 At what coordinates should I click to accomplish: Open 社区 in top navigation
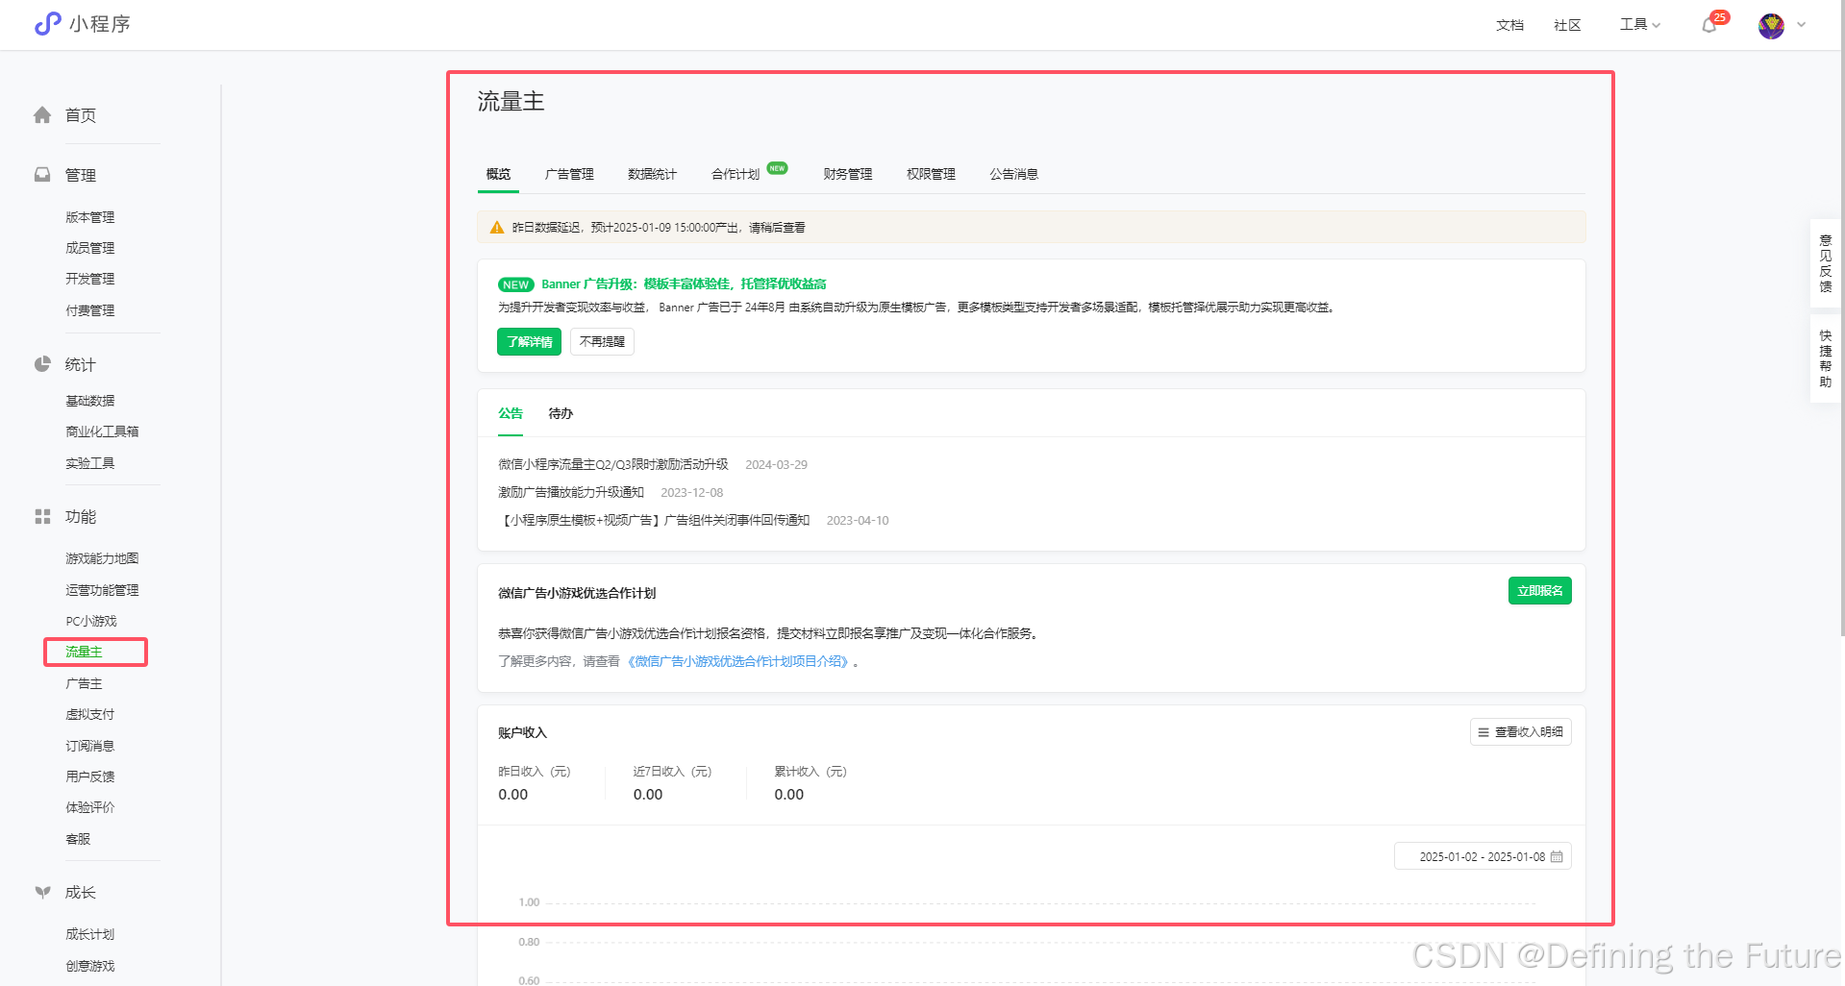1567,25
